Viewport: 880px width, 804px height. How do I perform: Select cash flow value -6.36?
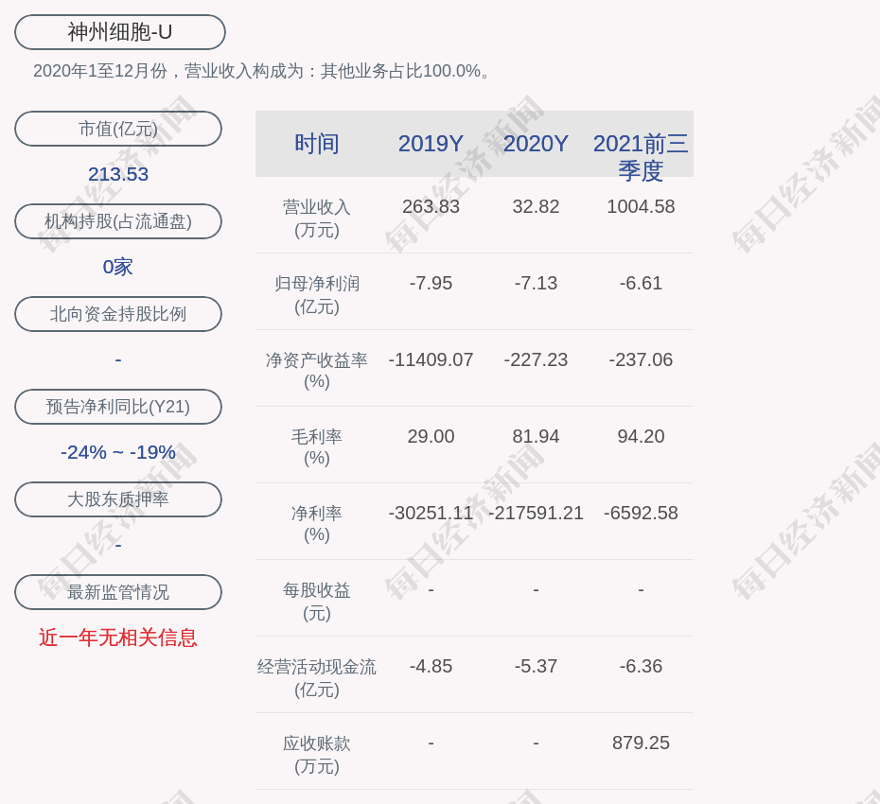641,667
